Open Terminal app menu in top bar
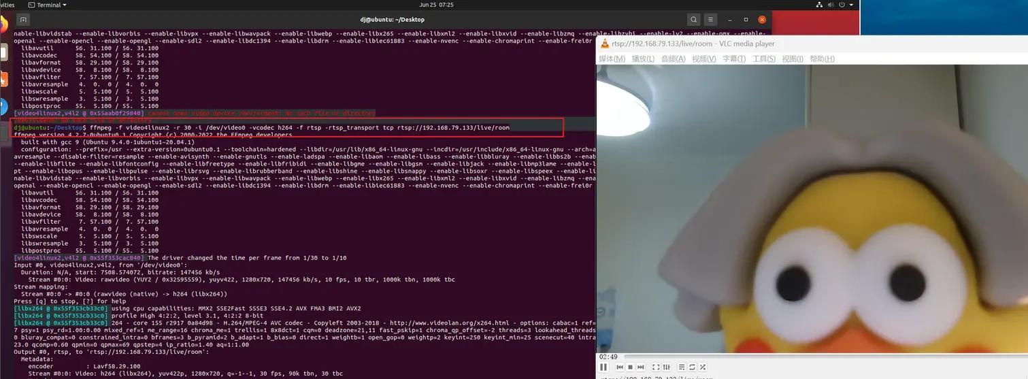The height and width of the screenshot is (379, 1028). click(46, 5)
